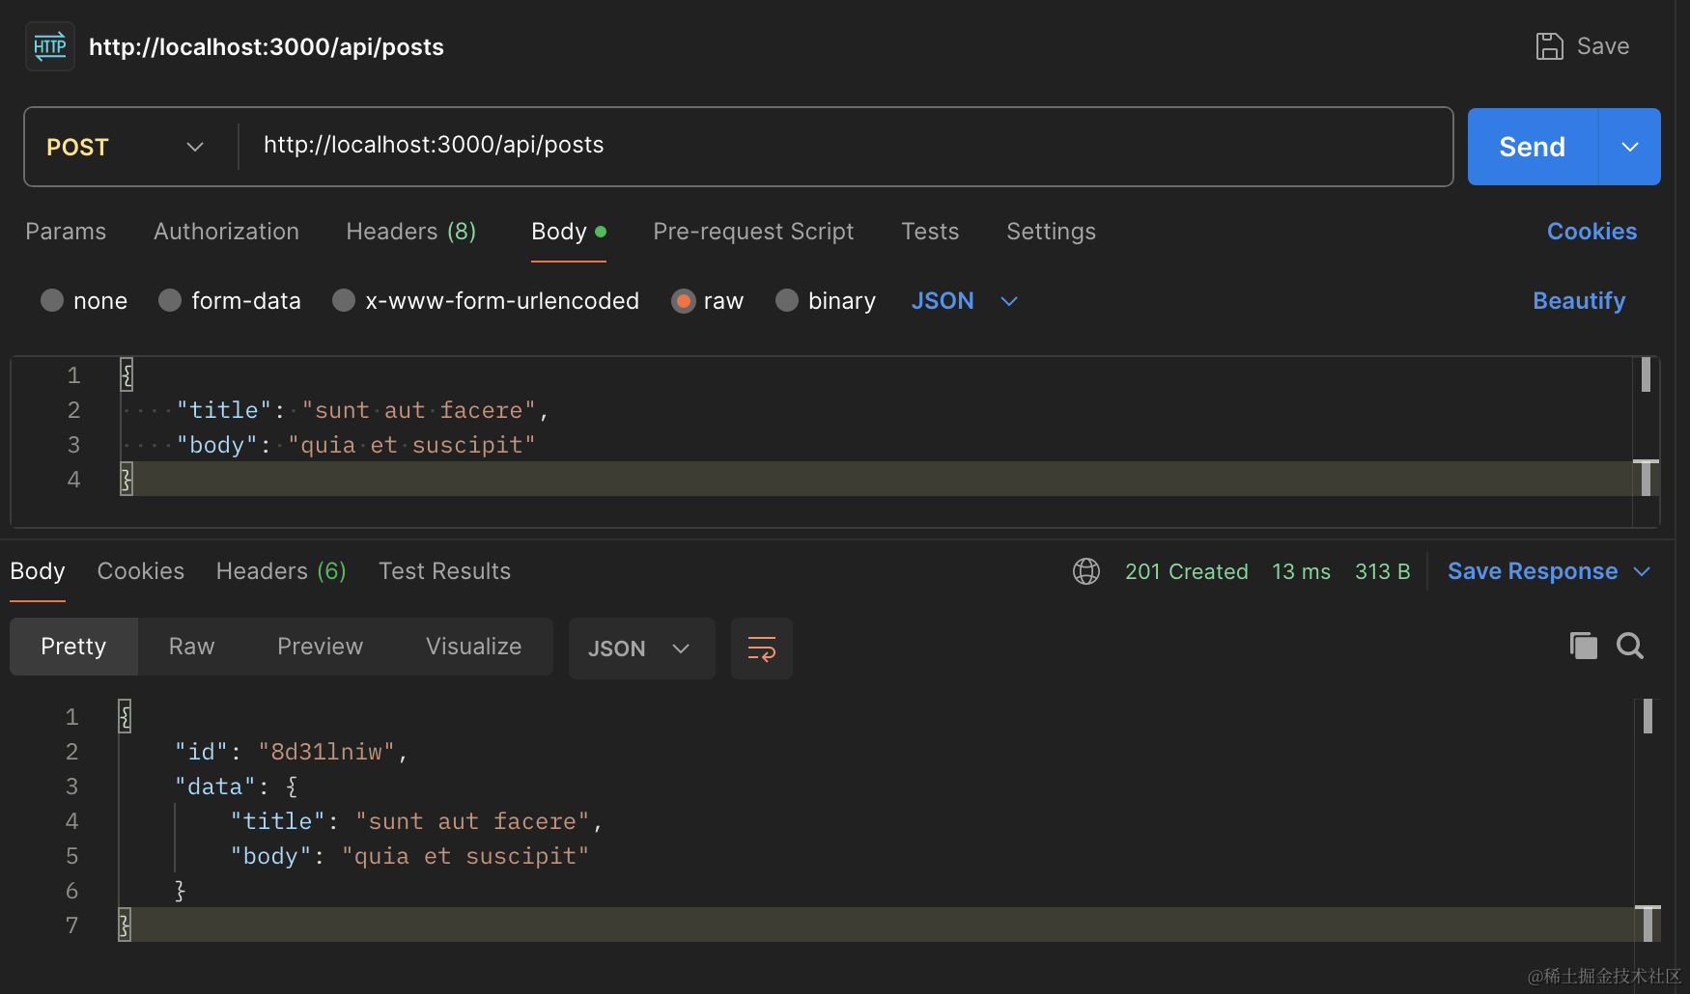Switch to the Authorization tab

click(x=226, y=232)
